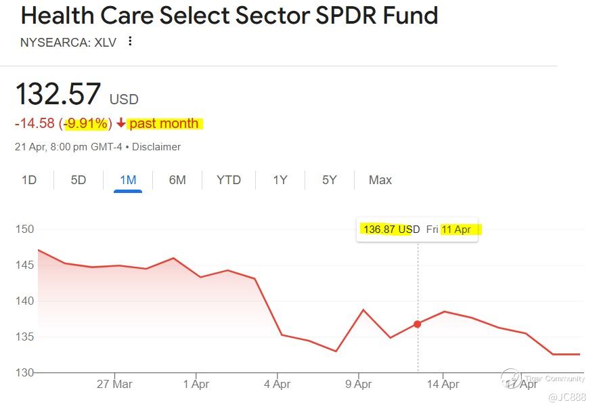Select the 5D time range tab

[x=79, y=180]
